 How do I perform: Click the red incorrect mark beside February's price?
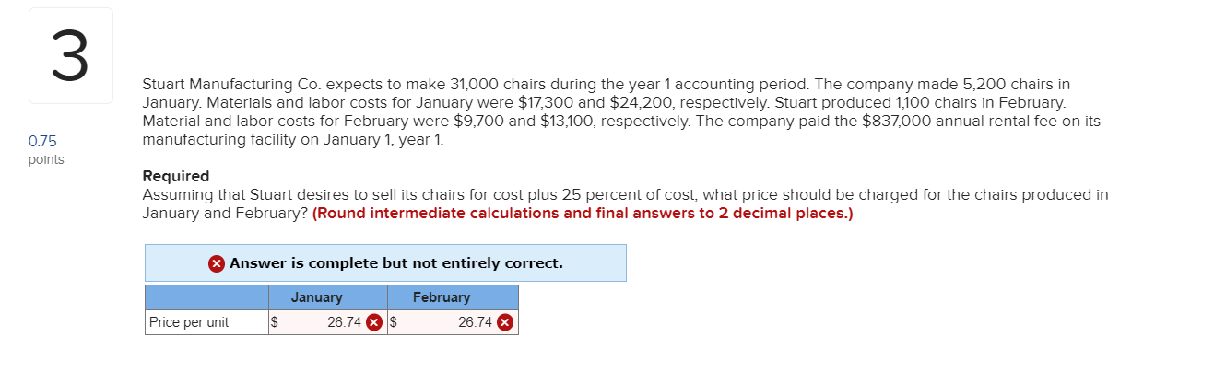point(505,322)
